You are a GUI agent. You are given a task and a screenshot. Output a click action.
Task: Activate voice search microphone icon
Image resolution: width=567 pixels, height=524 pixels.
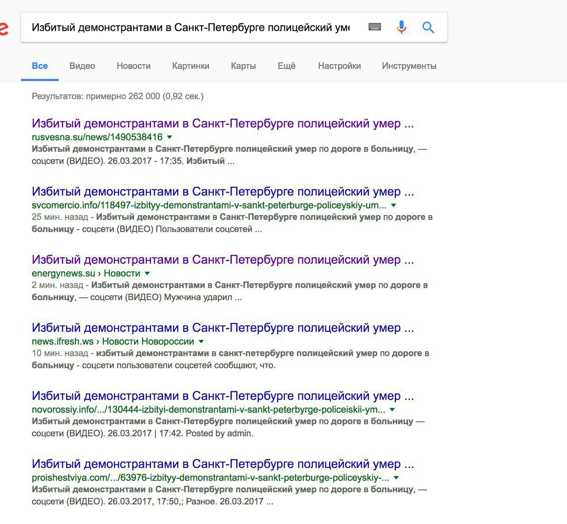pyautogui.click(x=401, y=27)
